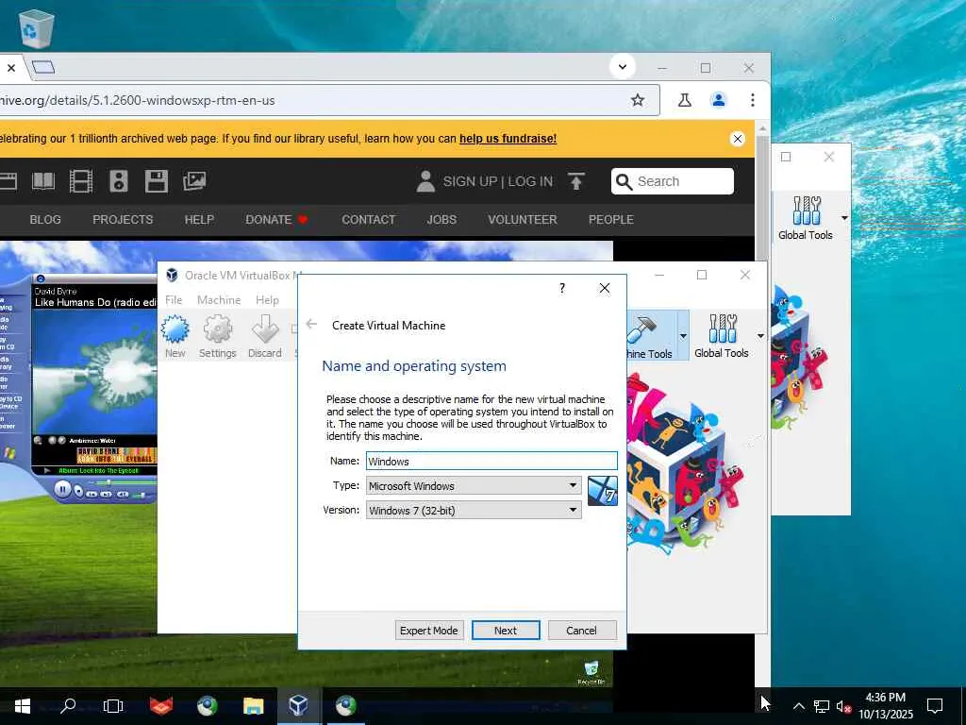Open the VirtualBox File menu
966x725 pixels.
click(174, 299)
